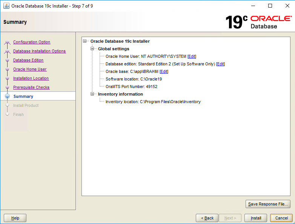Click the Database Installation Options step marker
The image size is (295, 224).
pos(7,51)
